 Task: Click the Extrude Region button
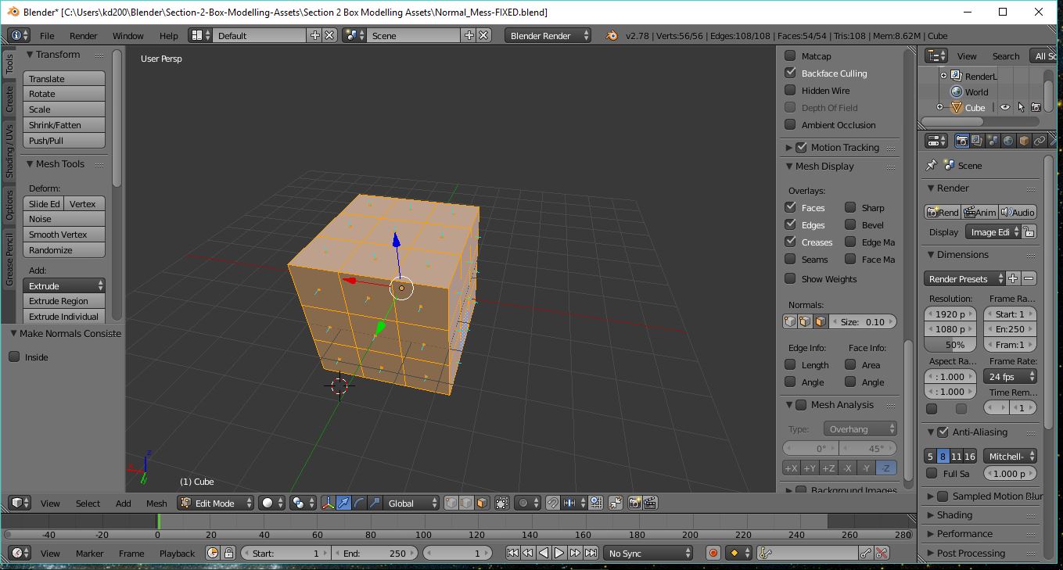[x=63, y=301]
